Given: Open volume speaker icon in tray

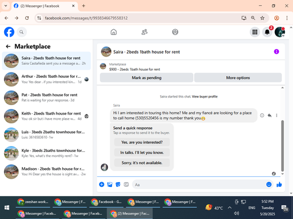Looking at the screenshot, I should point(237,213).
